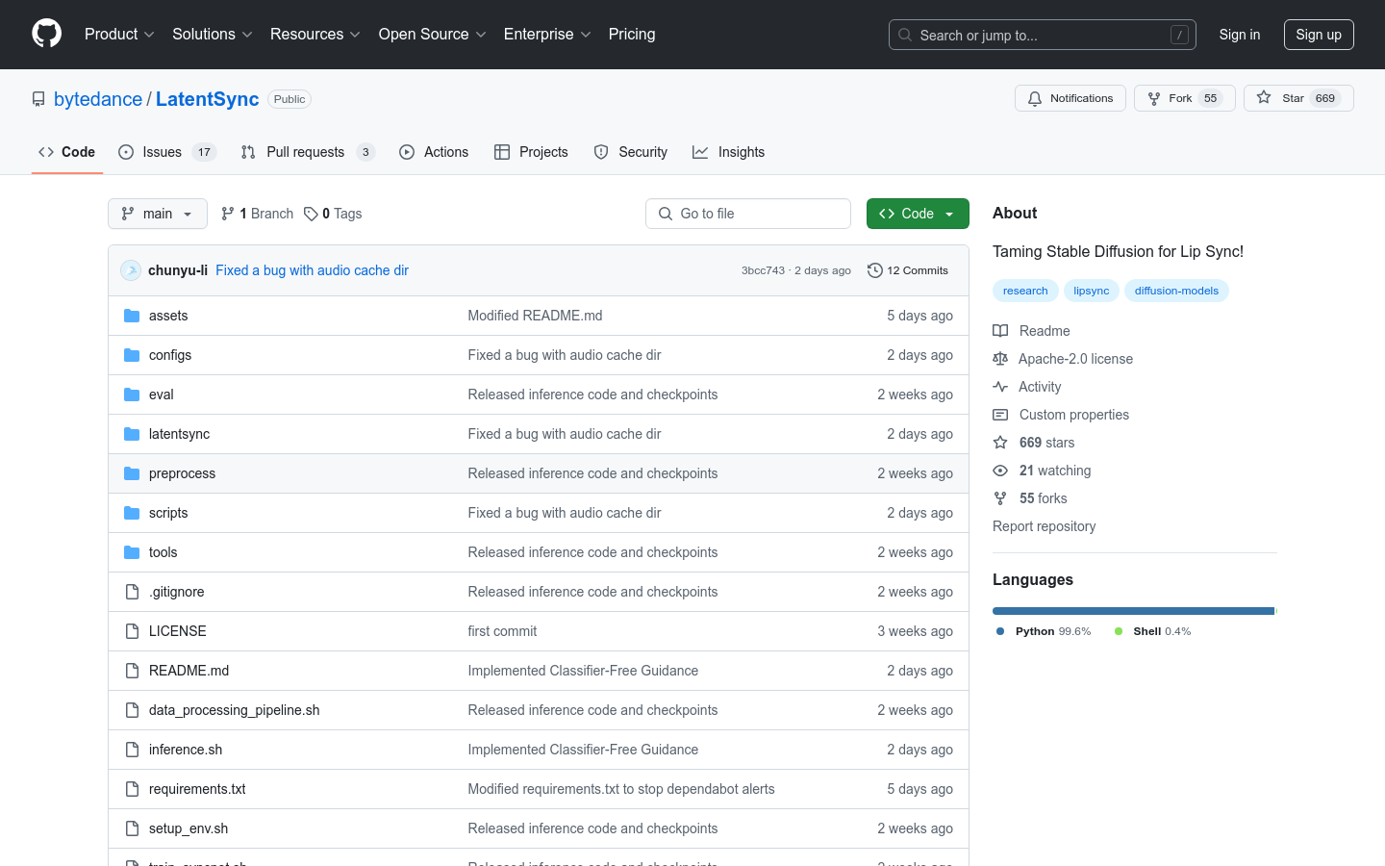This screenshot has height=866, width=1385.
Task: Open the bytedance organization link
Action: point(98,99)
